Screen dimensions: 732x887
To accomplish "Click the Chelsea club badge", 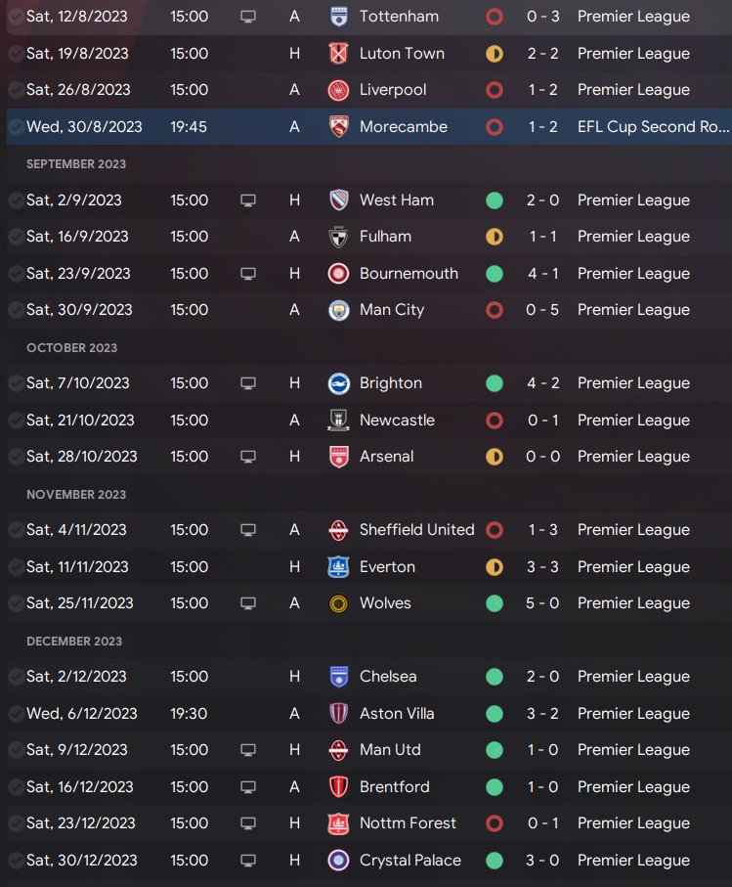I will [339, 677].
